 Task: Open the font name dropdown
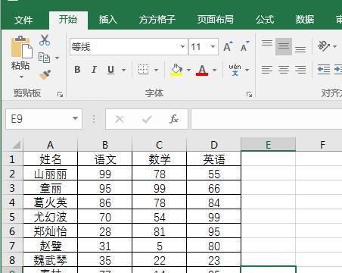(x=182, y=46)
